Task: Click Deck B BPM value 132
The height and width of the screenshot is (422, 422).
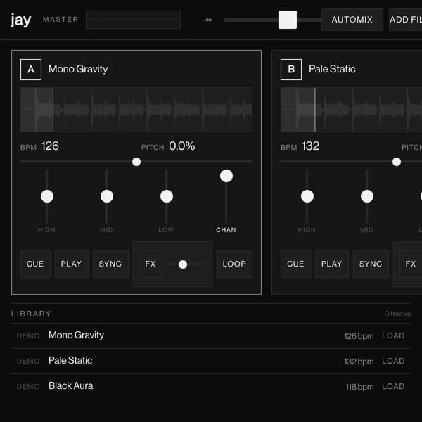Action: tap(311, 146)
